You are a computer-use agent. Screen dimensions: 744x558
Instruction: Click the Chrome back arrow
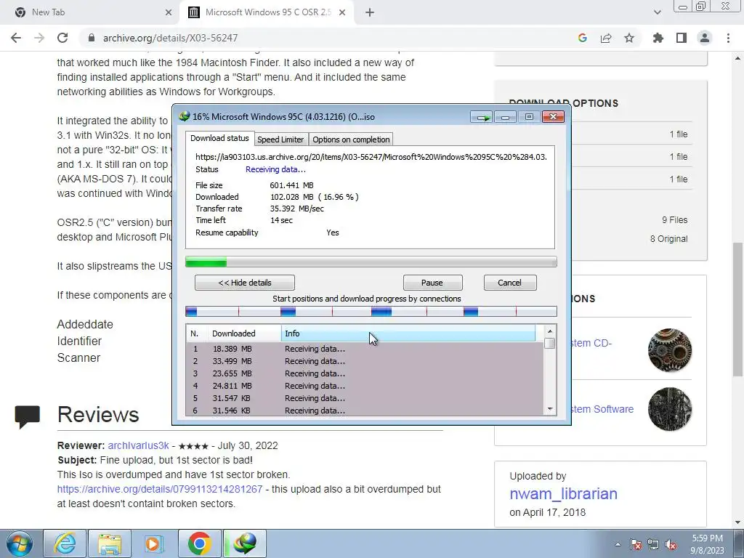coord(16,38)
